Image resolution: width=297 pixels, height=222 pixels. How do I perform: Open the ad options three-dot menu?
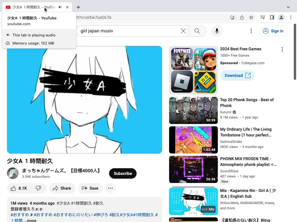pyautogui.click(x=282, y=49)
